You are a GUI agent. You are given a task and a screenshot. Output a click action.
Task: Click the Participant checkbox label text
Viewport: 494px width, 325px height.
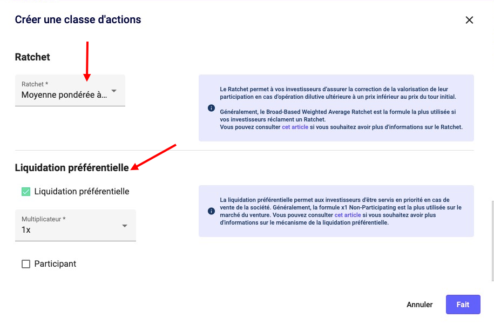pyautogui.click(x=55, y=264)
